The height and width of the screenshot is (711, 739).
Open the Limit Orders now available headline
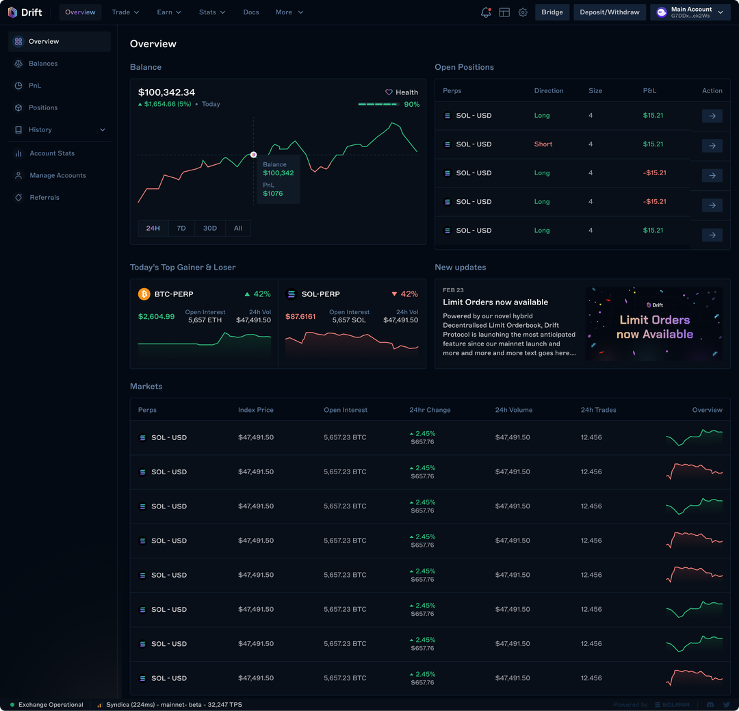[495, 302]
